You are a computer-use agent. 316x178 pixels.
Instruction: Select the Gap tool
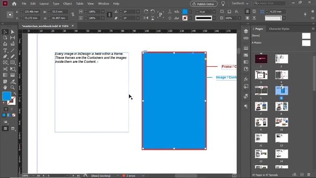click(x=13, y=38)
